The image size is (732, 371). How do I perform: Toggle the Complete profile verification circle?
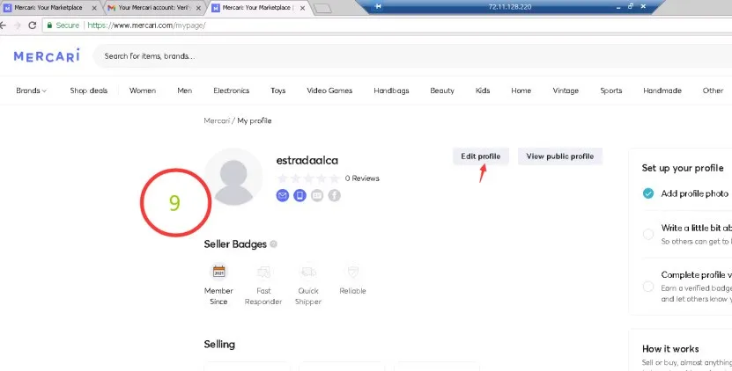pyautogui.click(x=648, y=287)
